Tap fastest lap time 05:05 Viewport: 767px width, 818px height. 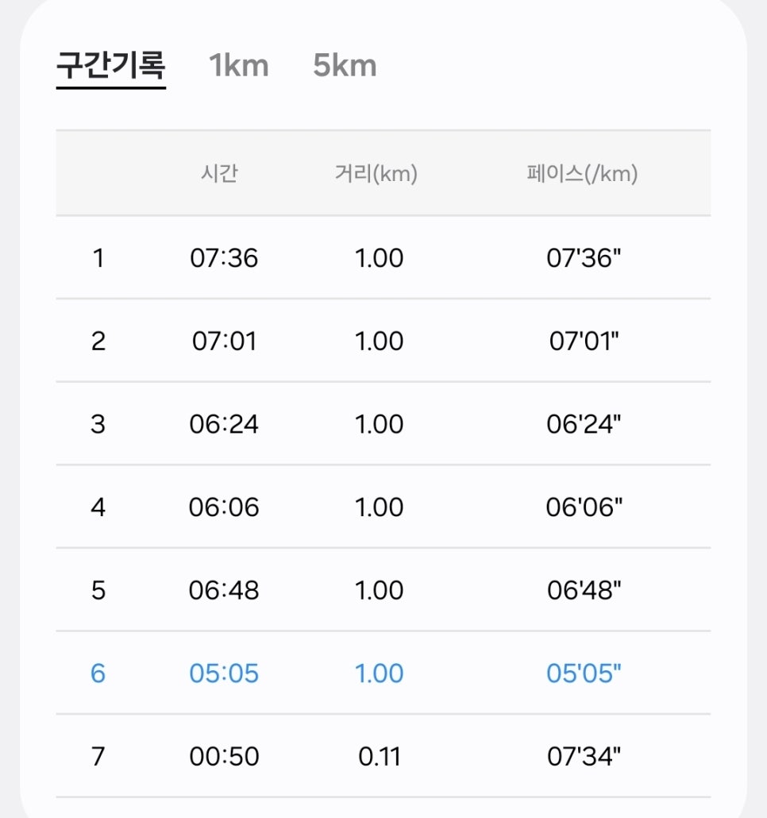click(224, 673)
